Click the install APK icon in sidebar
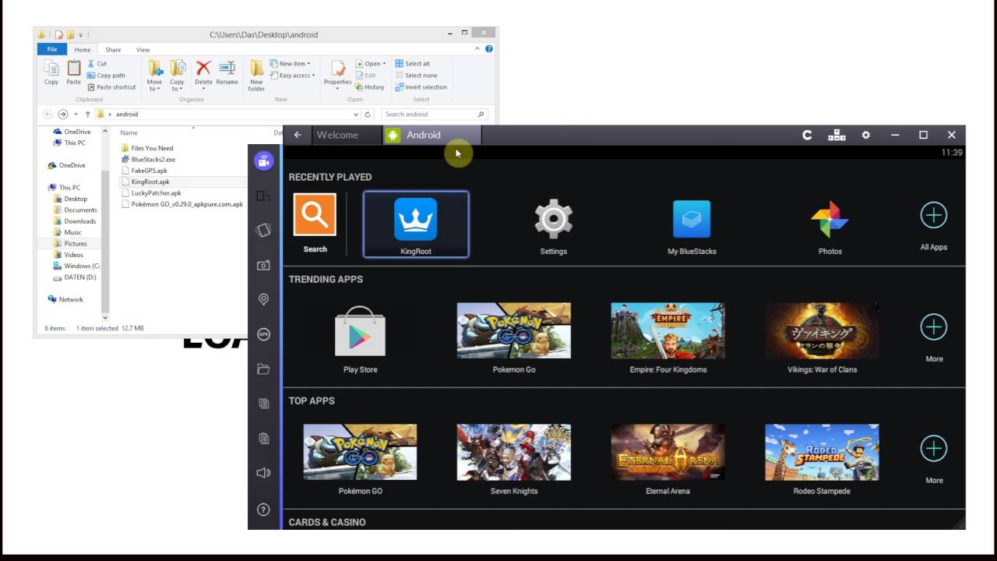Screen dimensions: 997x561 263,334
